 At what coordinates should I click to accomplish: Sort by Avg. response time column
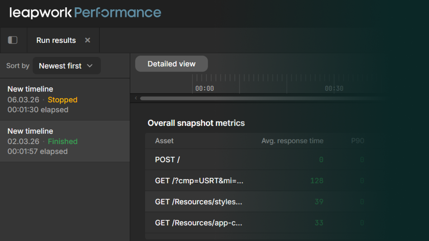(x=292, y=141)
